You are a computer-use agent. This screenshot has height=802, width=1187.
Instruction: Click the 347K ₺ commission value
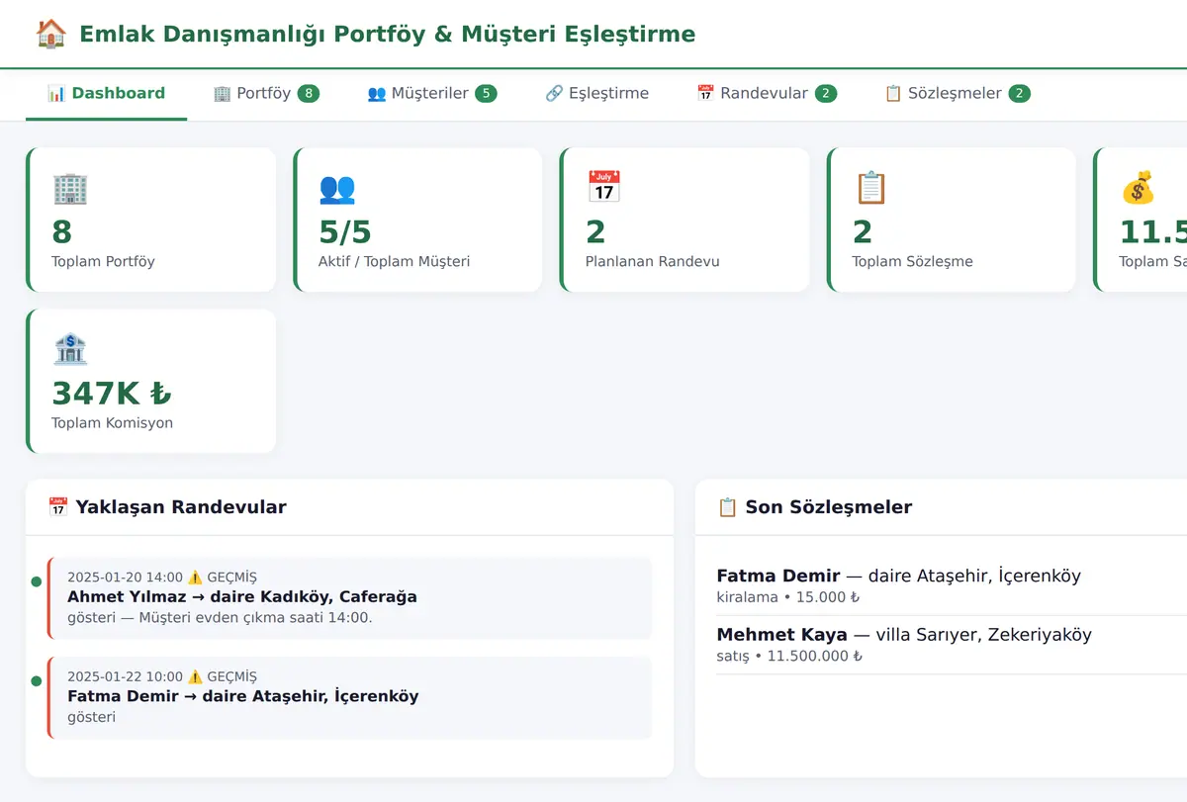pyautogui.click(x=112, y=393)
